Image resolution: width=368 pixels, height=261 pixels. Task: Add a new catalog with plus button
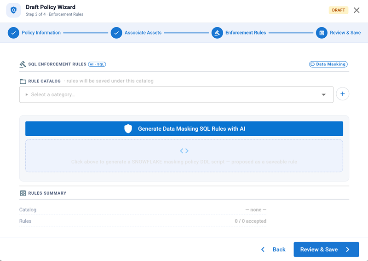pyautogui.click(x=342, y=94)
